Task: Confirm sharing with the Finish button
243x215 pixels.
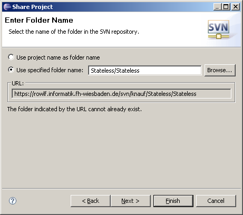Action: coord(173,201)
